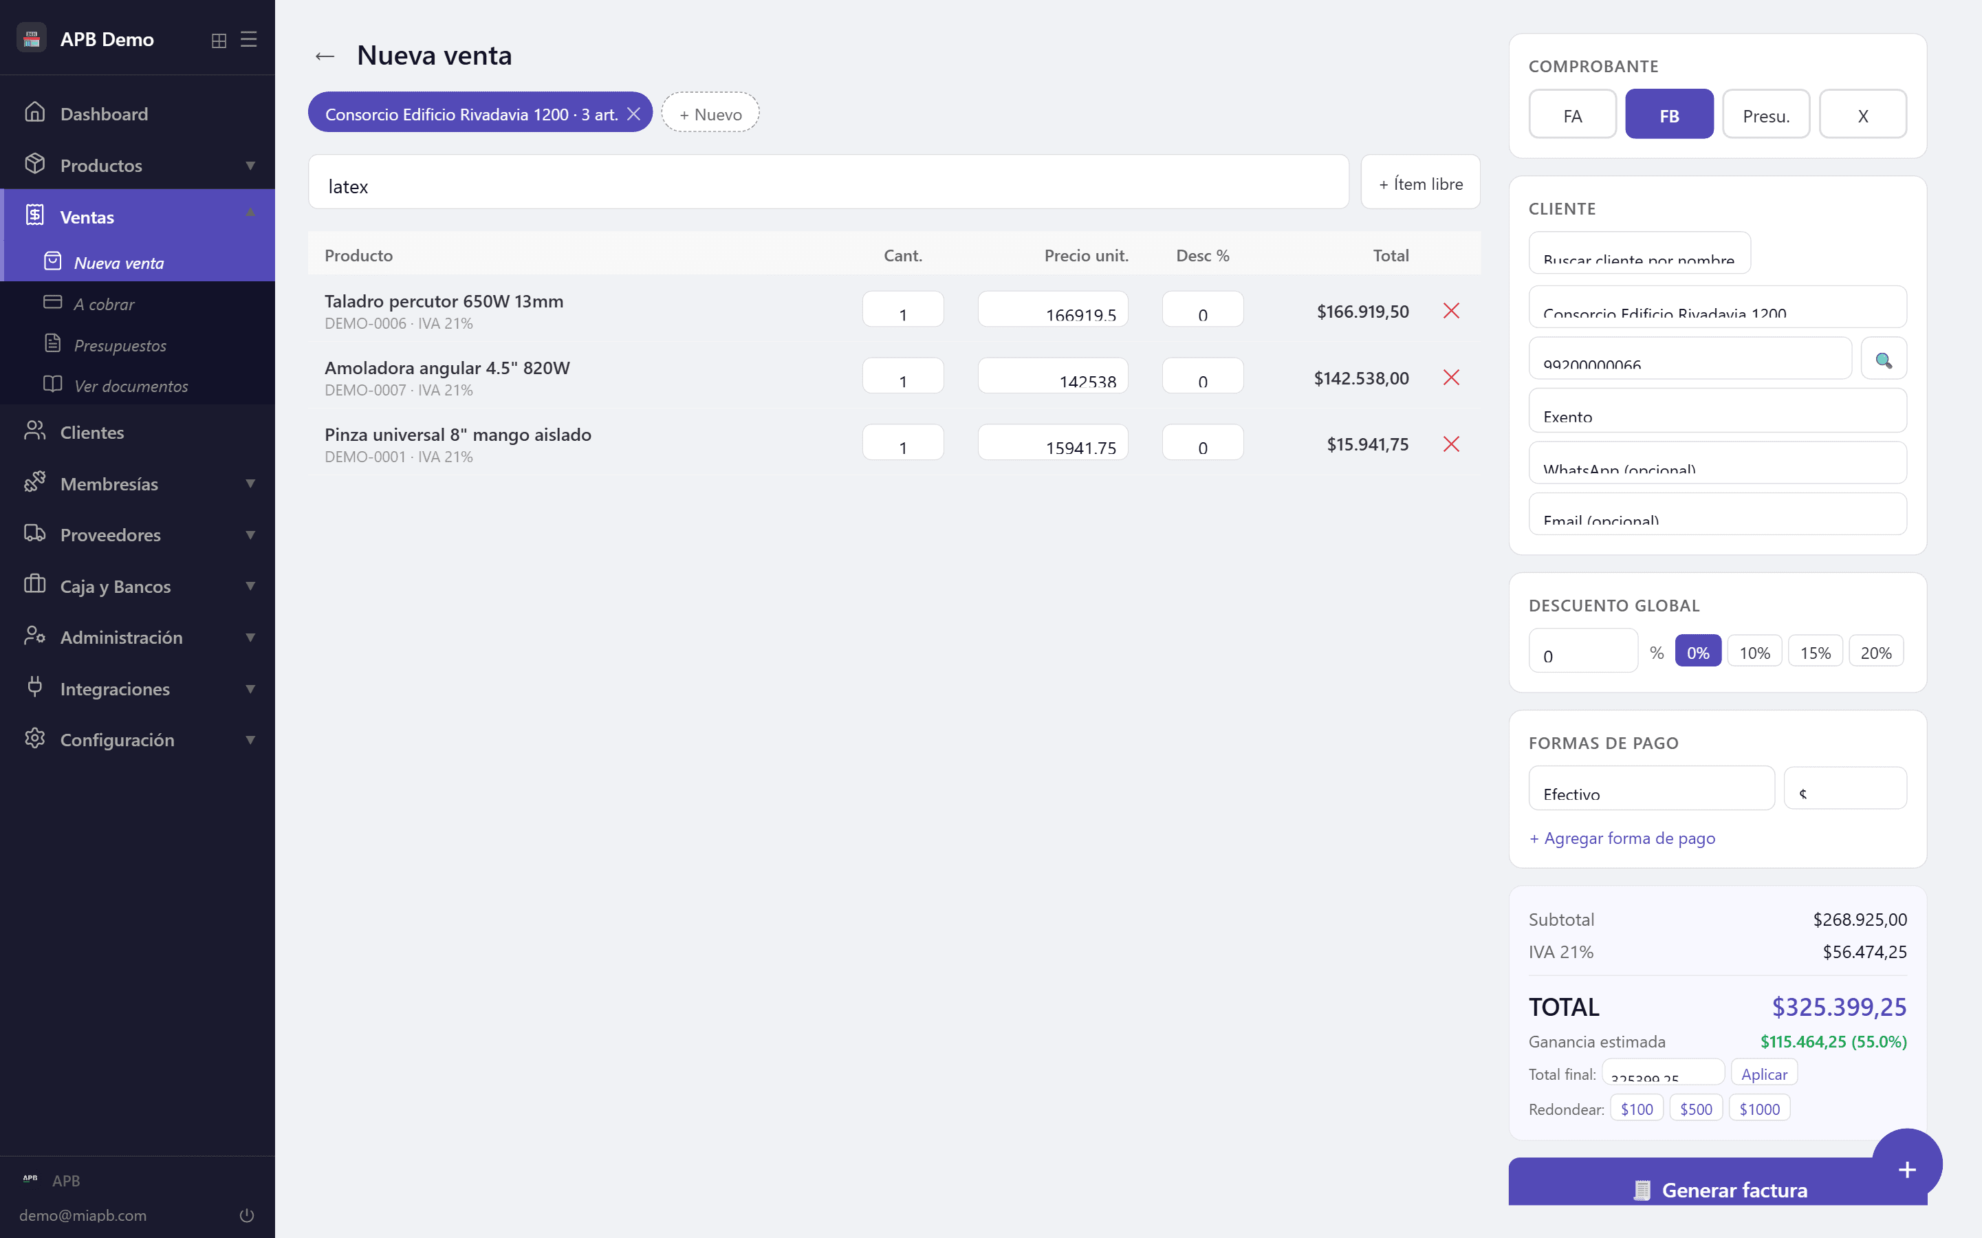Choose the 10% global discount
This screenshot has width=1982, height=1238.
click(1754, 653)
